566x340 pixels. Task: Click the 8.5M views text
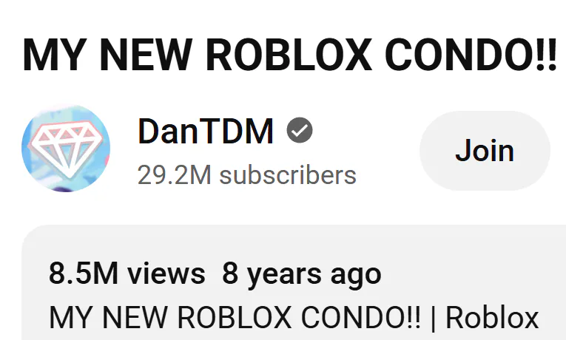127,273
